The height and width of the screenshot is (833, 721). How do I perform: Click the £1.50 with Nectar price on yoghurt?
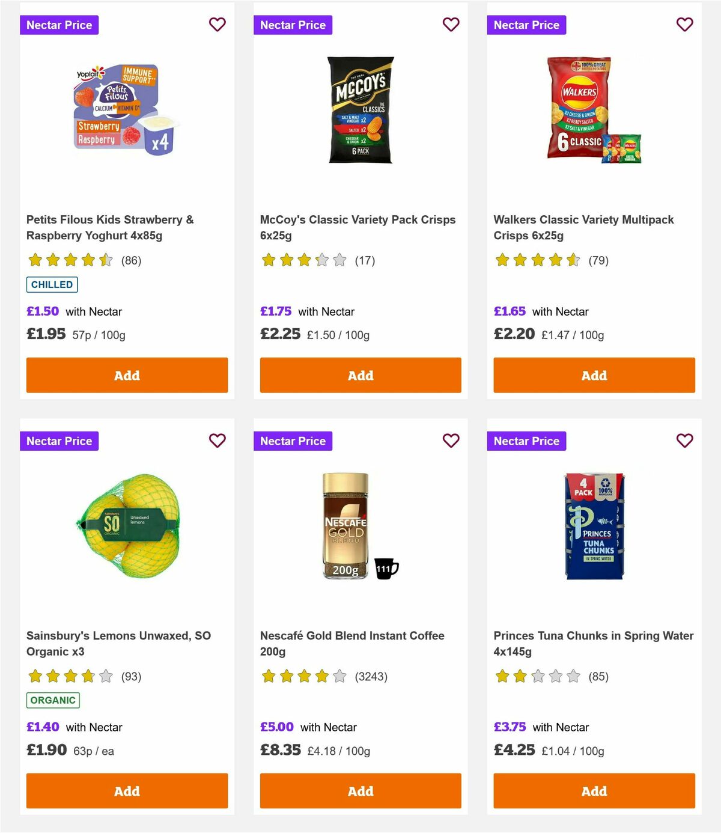coord(42,311)
